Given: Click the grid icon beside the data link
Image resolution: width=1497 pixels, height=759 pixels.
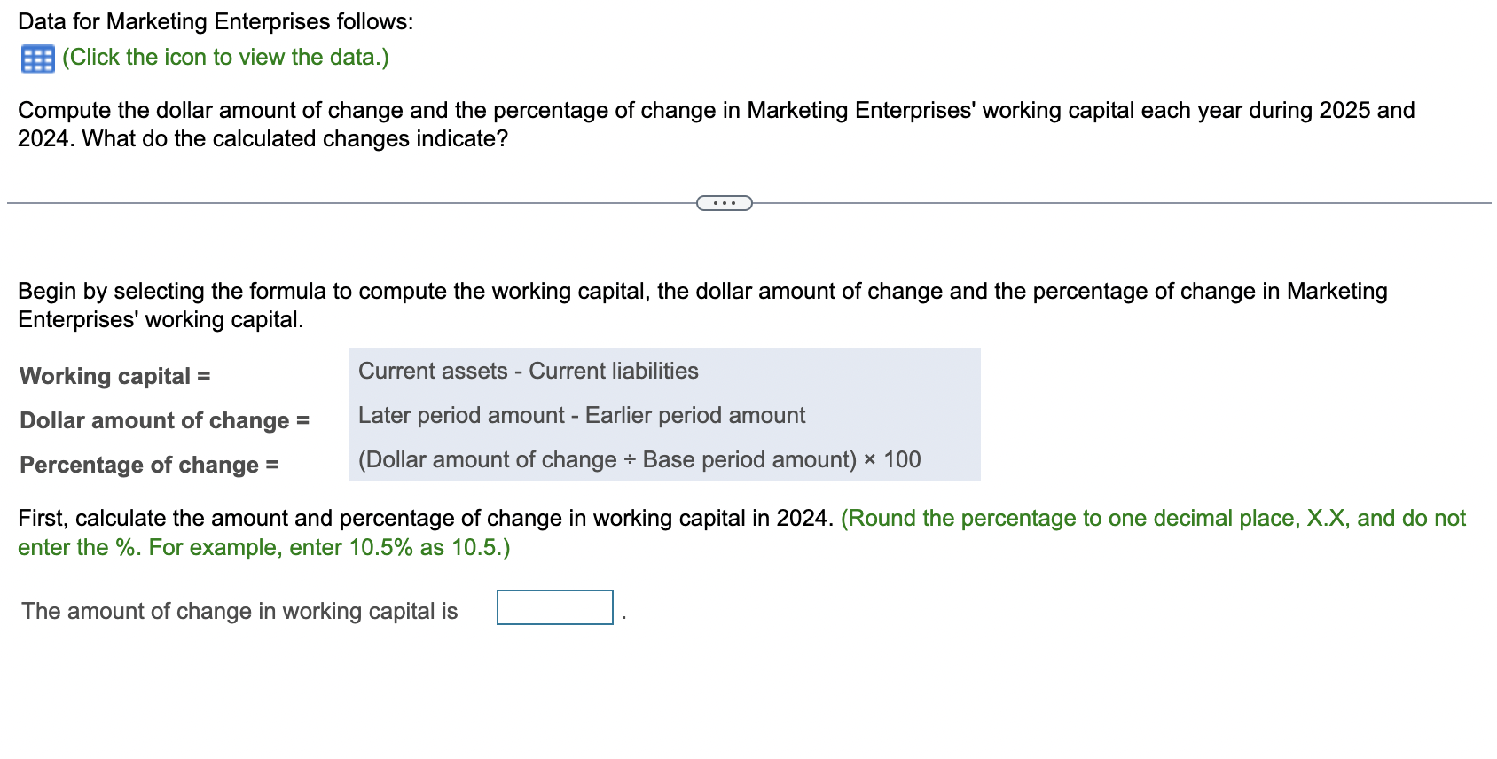Looking at the screenshot, I should pos(36,57).
